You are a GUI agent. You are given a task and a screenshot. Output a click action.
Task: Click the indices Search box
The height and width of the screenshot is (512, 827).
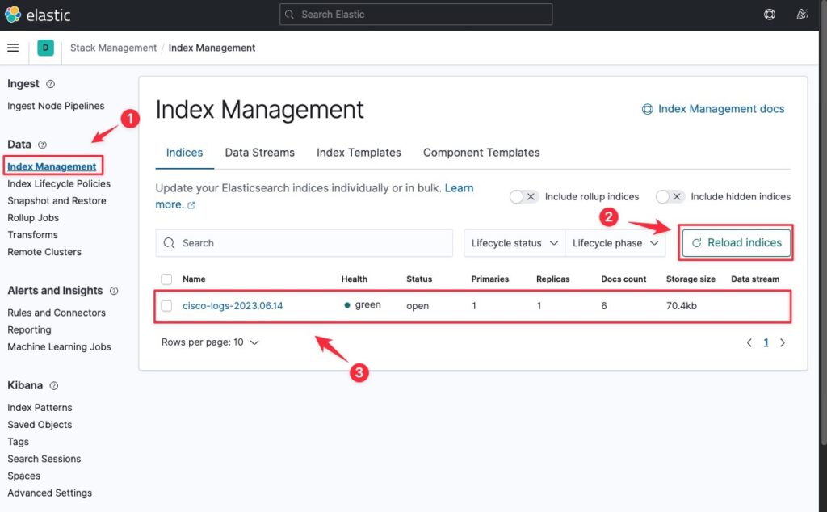pyautogui.click(x=304, y=243)
